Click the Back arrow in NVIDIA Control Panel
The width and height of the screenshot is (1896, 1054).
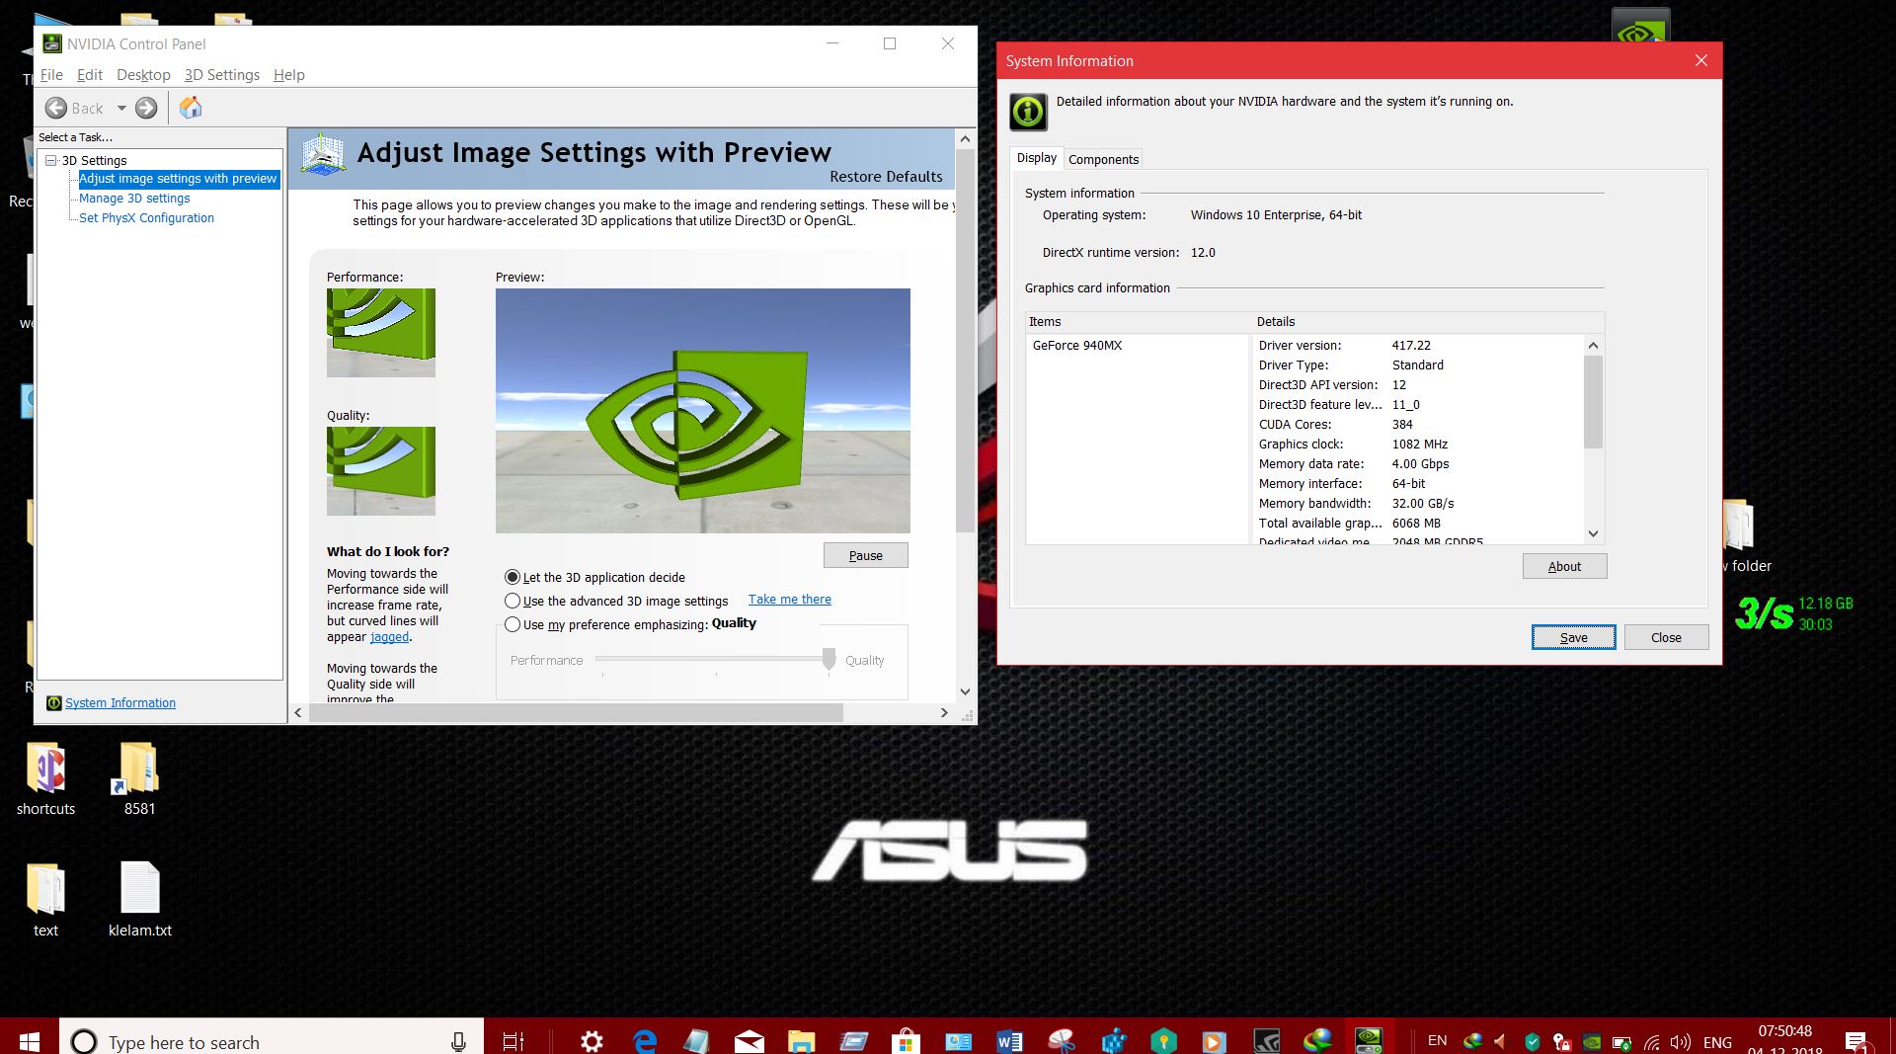(56, 108)
